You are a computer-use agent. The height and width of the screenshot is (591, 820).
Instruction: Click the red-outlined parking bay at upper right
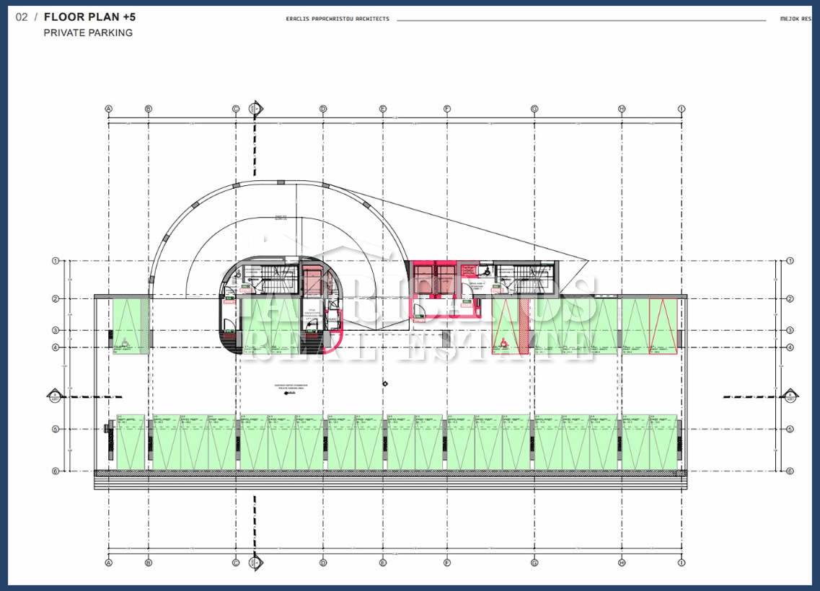pos(663,326)
